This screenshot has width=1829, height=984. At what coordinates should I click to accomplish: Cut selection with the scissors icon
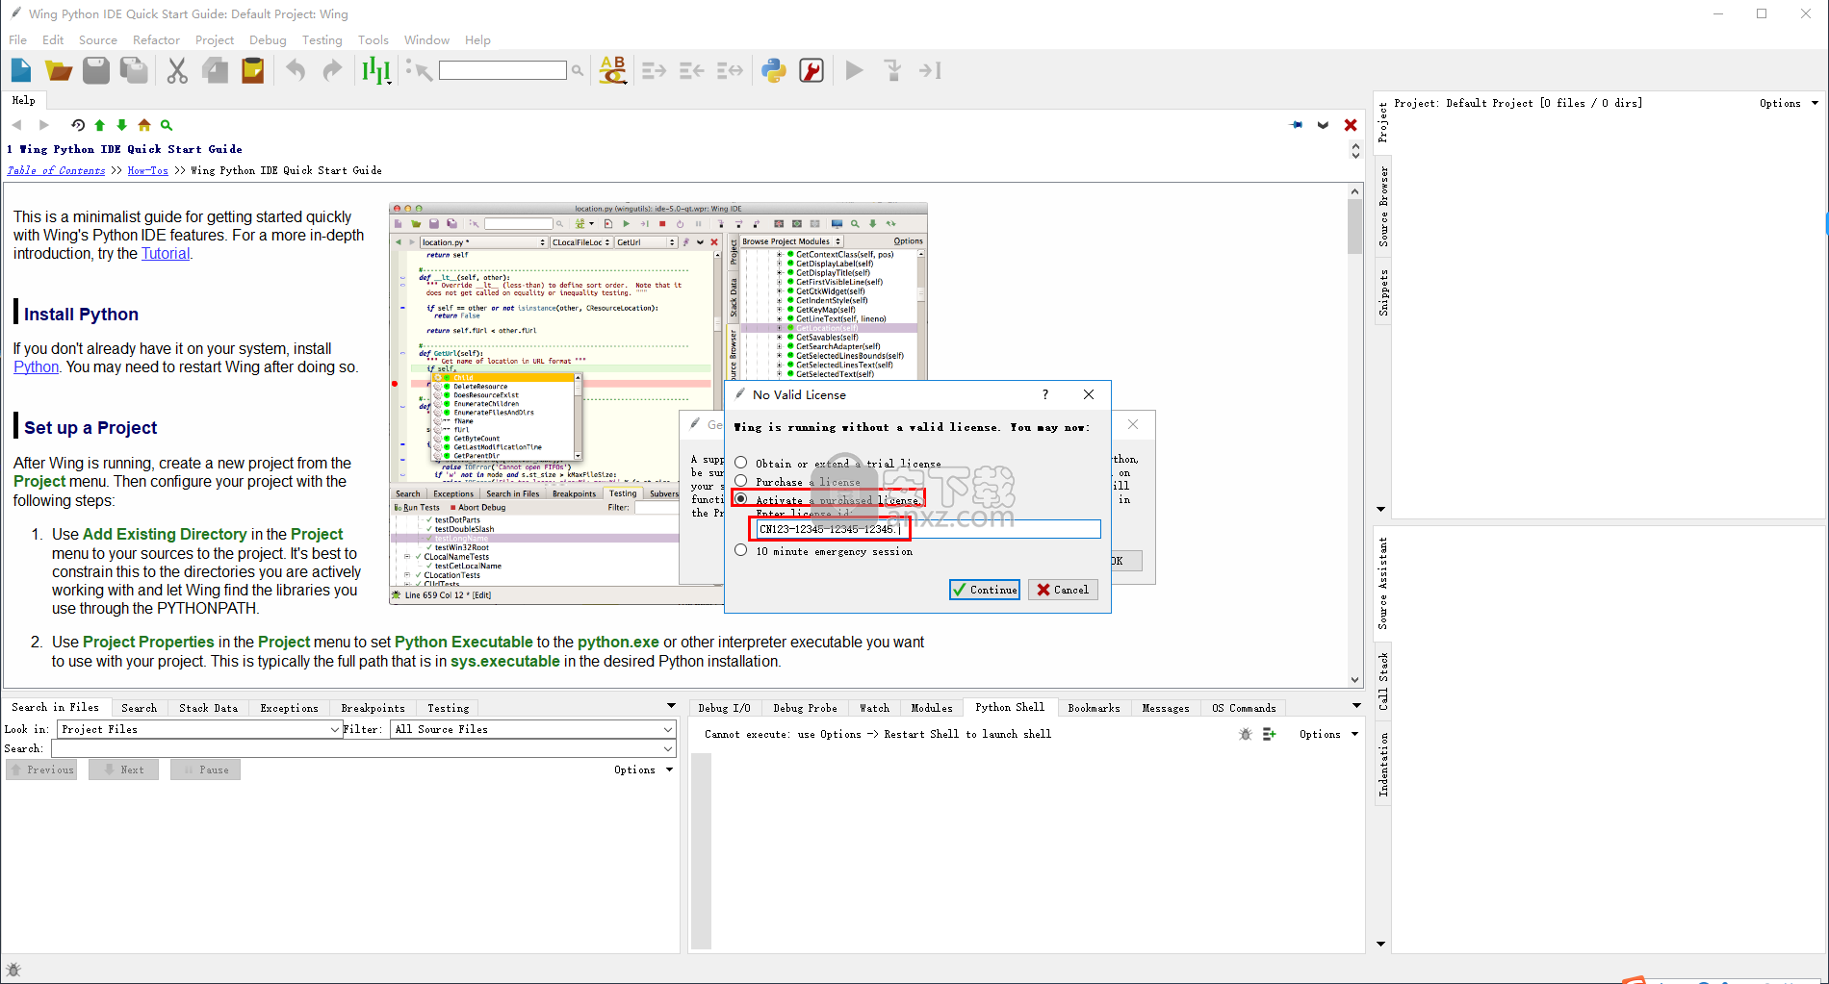coord(177,70)
